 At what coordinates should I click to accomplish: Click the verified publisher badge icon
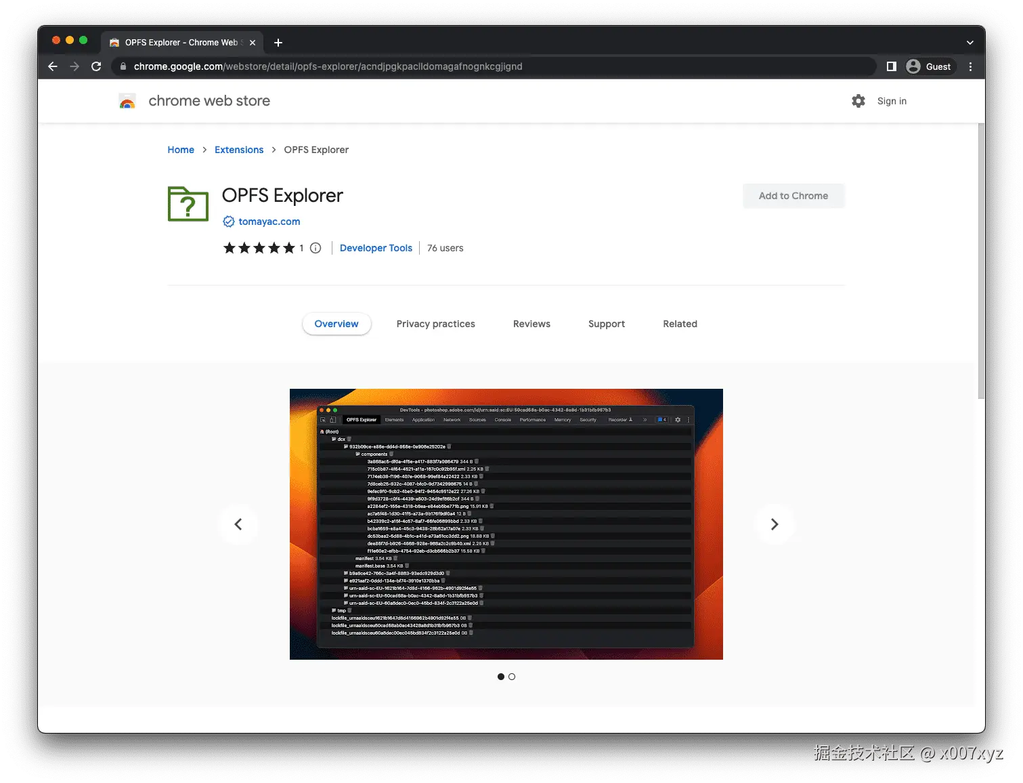pyautogui.click(x=229, y=221)
